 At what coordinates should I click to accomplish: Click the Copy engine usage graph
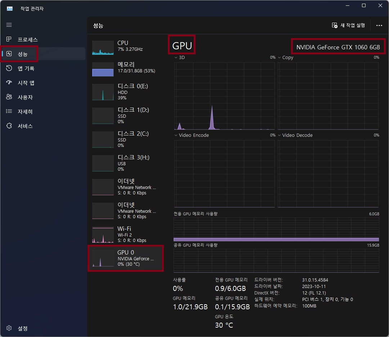coord(328,96)
